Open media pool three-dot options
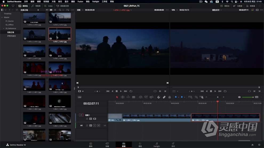Viewport: 264px width, 148px height. click(x=73, y=10)
